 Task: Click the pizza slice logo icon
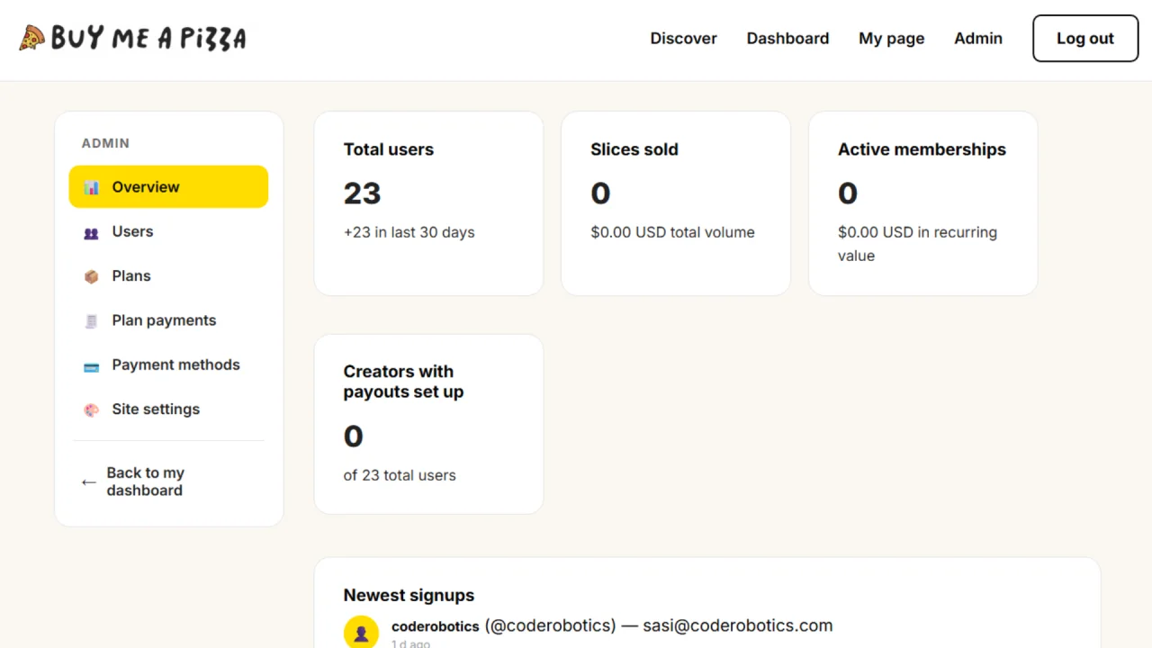point(31,38)
